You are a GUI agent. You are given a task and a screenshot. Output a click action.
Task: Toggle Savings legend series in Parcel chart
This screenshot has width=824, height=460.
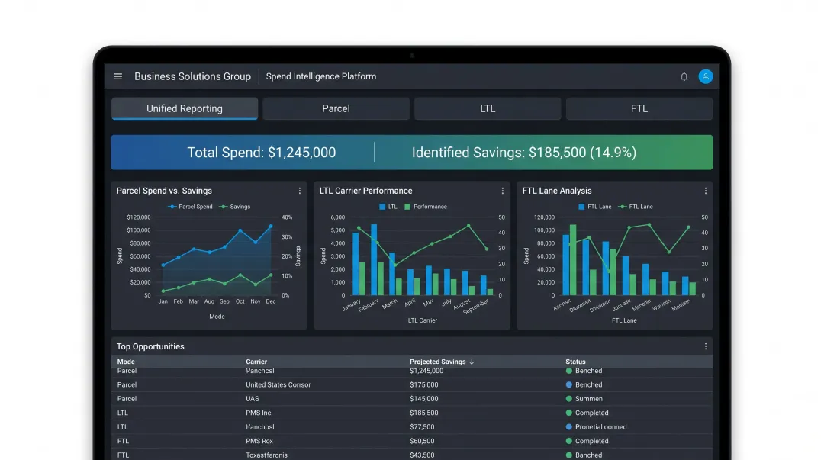click(235, 207)
